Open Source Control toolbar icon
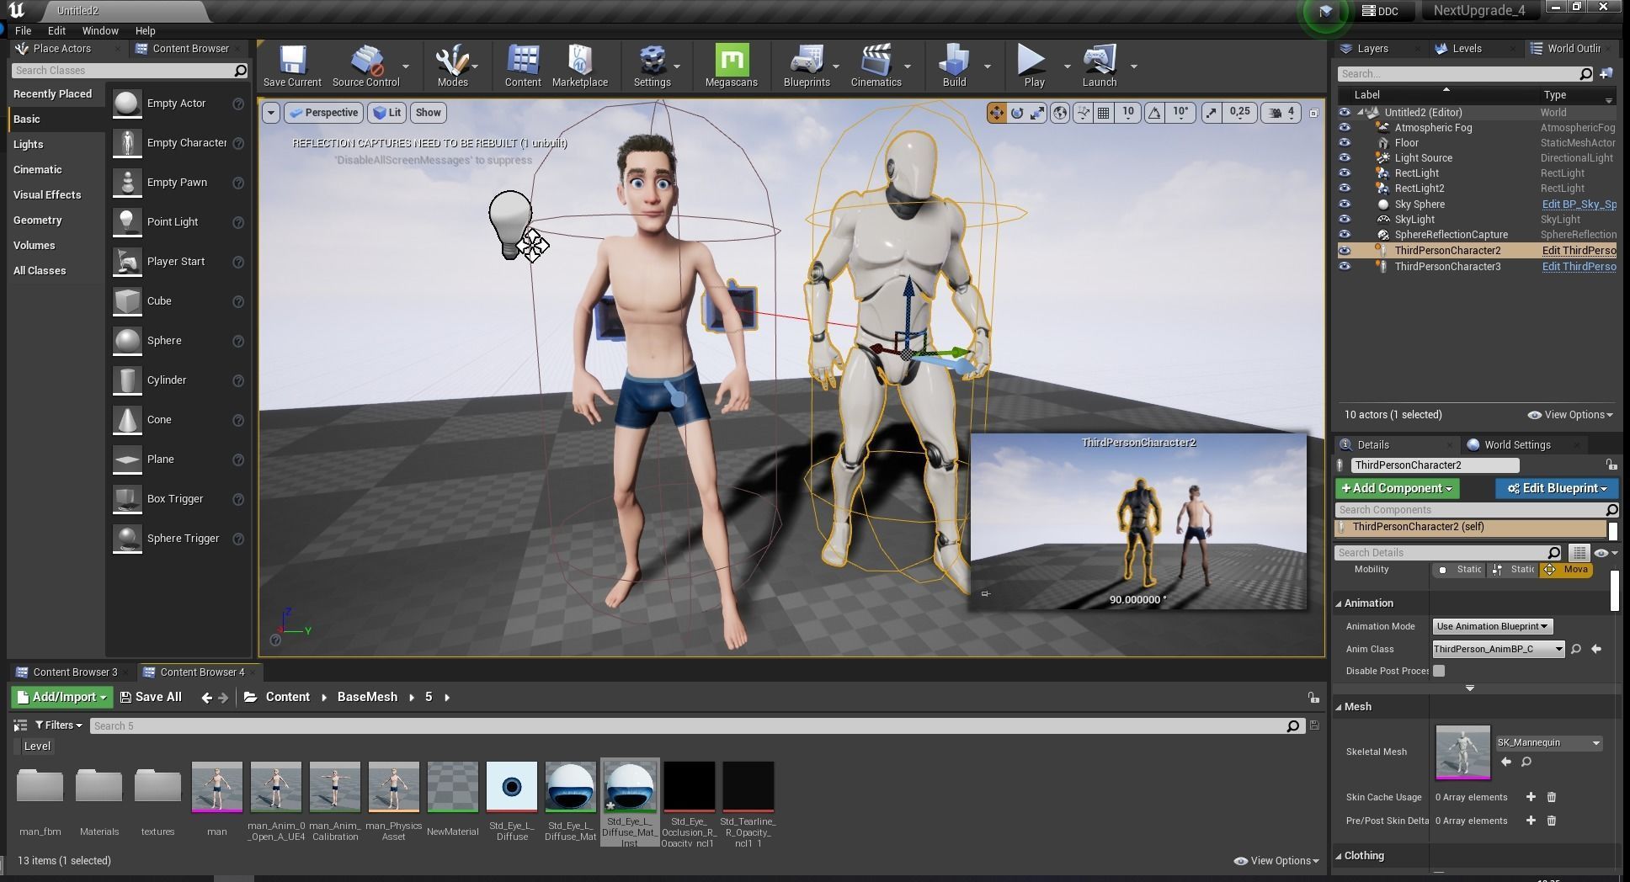The height and width of the screenshot is (882, 1630). 366,66
